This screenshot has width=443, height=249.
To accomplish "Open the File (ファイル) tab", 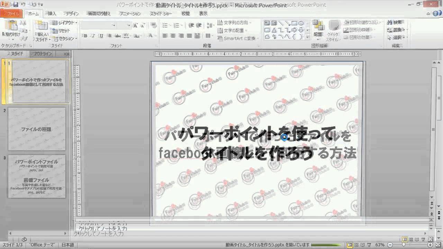I will [x=12, y=14].
